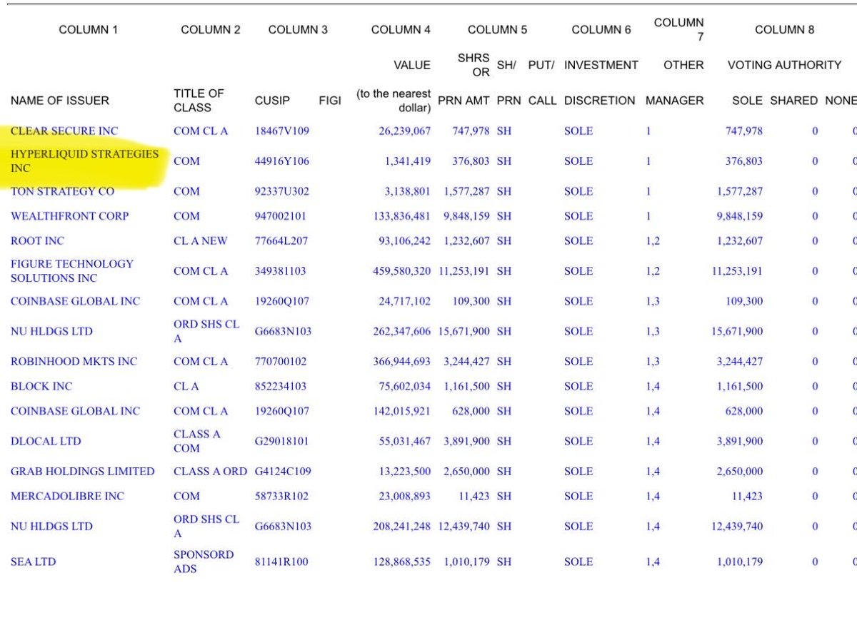
Task: Click CUSIP value 44916Y106
Action: 282,161
